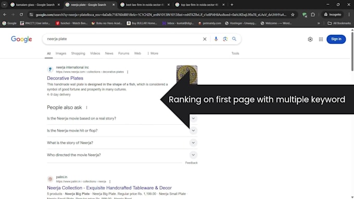354x199 pixels.
Task: Open the tab search dropdown arrow
Action: pyautogui.click(x=4, y=5)
